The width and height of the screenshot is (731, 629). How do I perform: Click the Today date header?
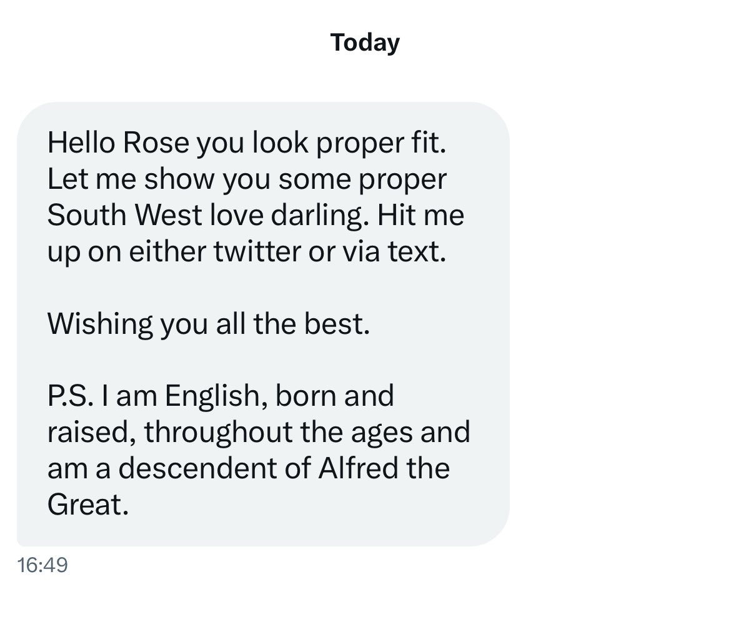point(365,43)
